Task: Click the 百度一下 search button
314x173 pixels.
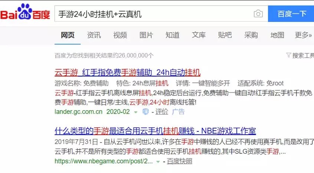Action: [x=291, y=14]
